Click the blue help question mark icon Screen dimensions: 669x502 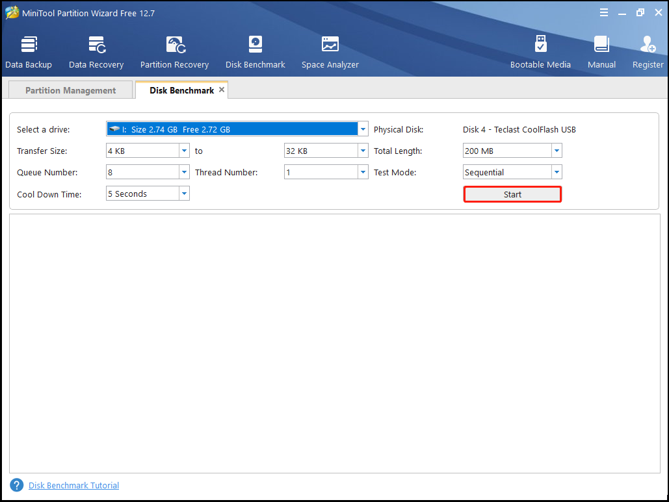17,485
